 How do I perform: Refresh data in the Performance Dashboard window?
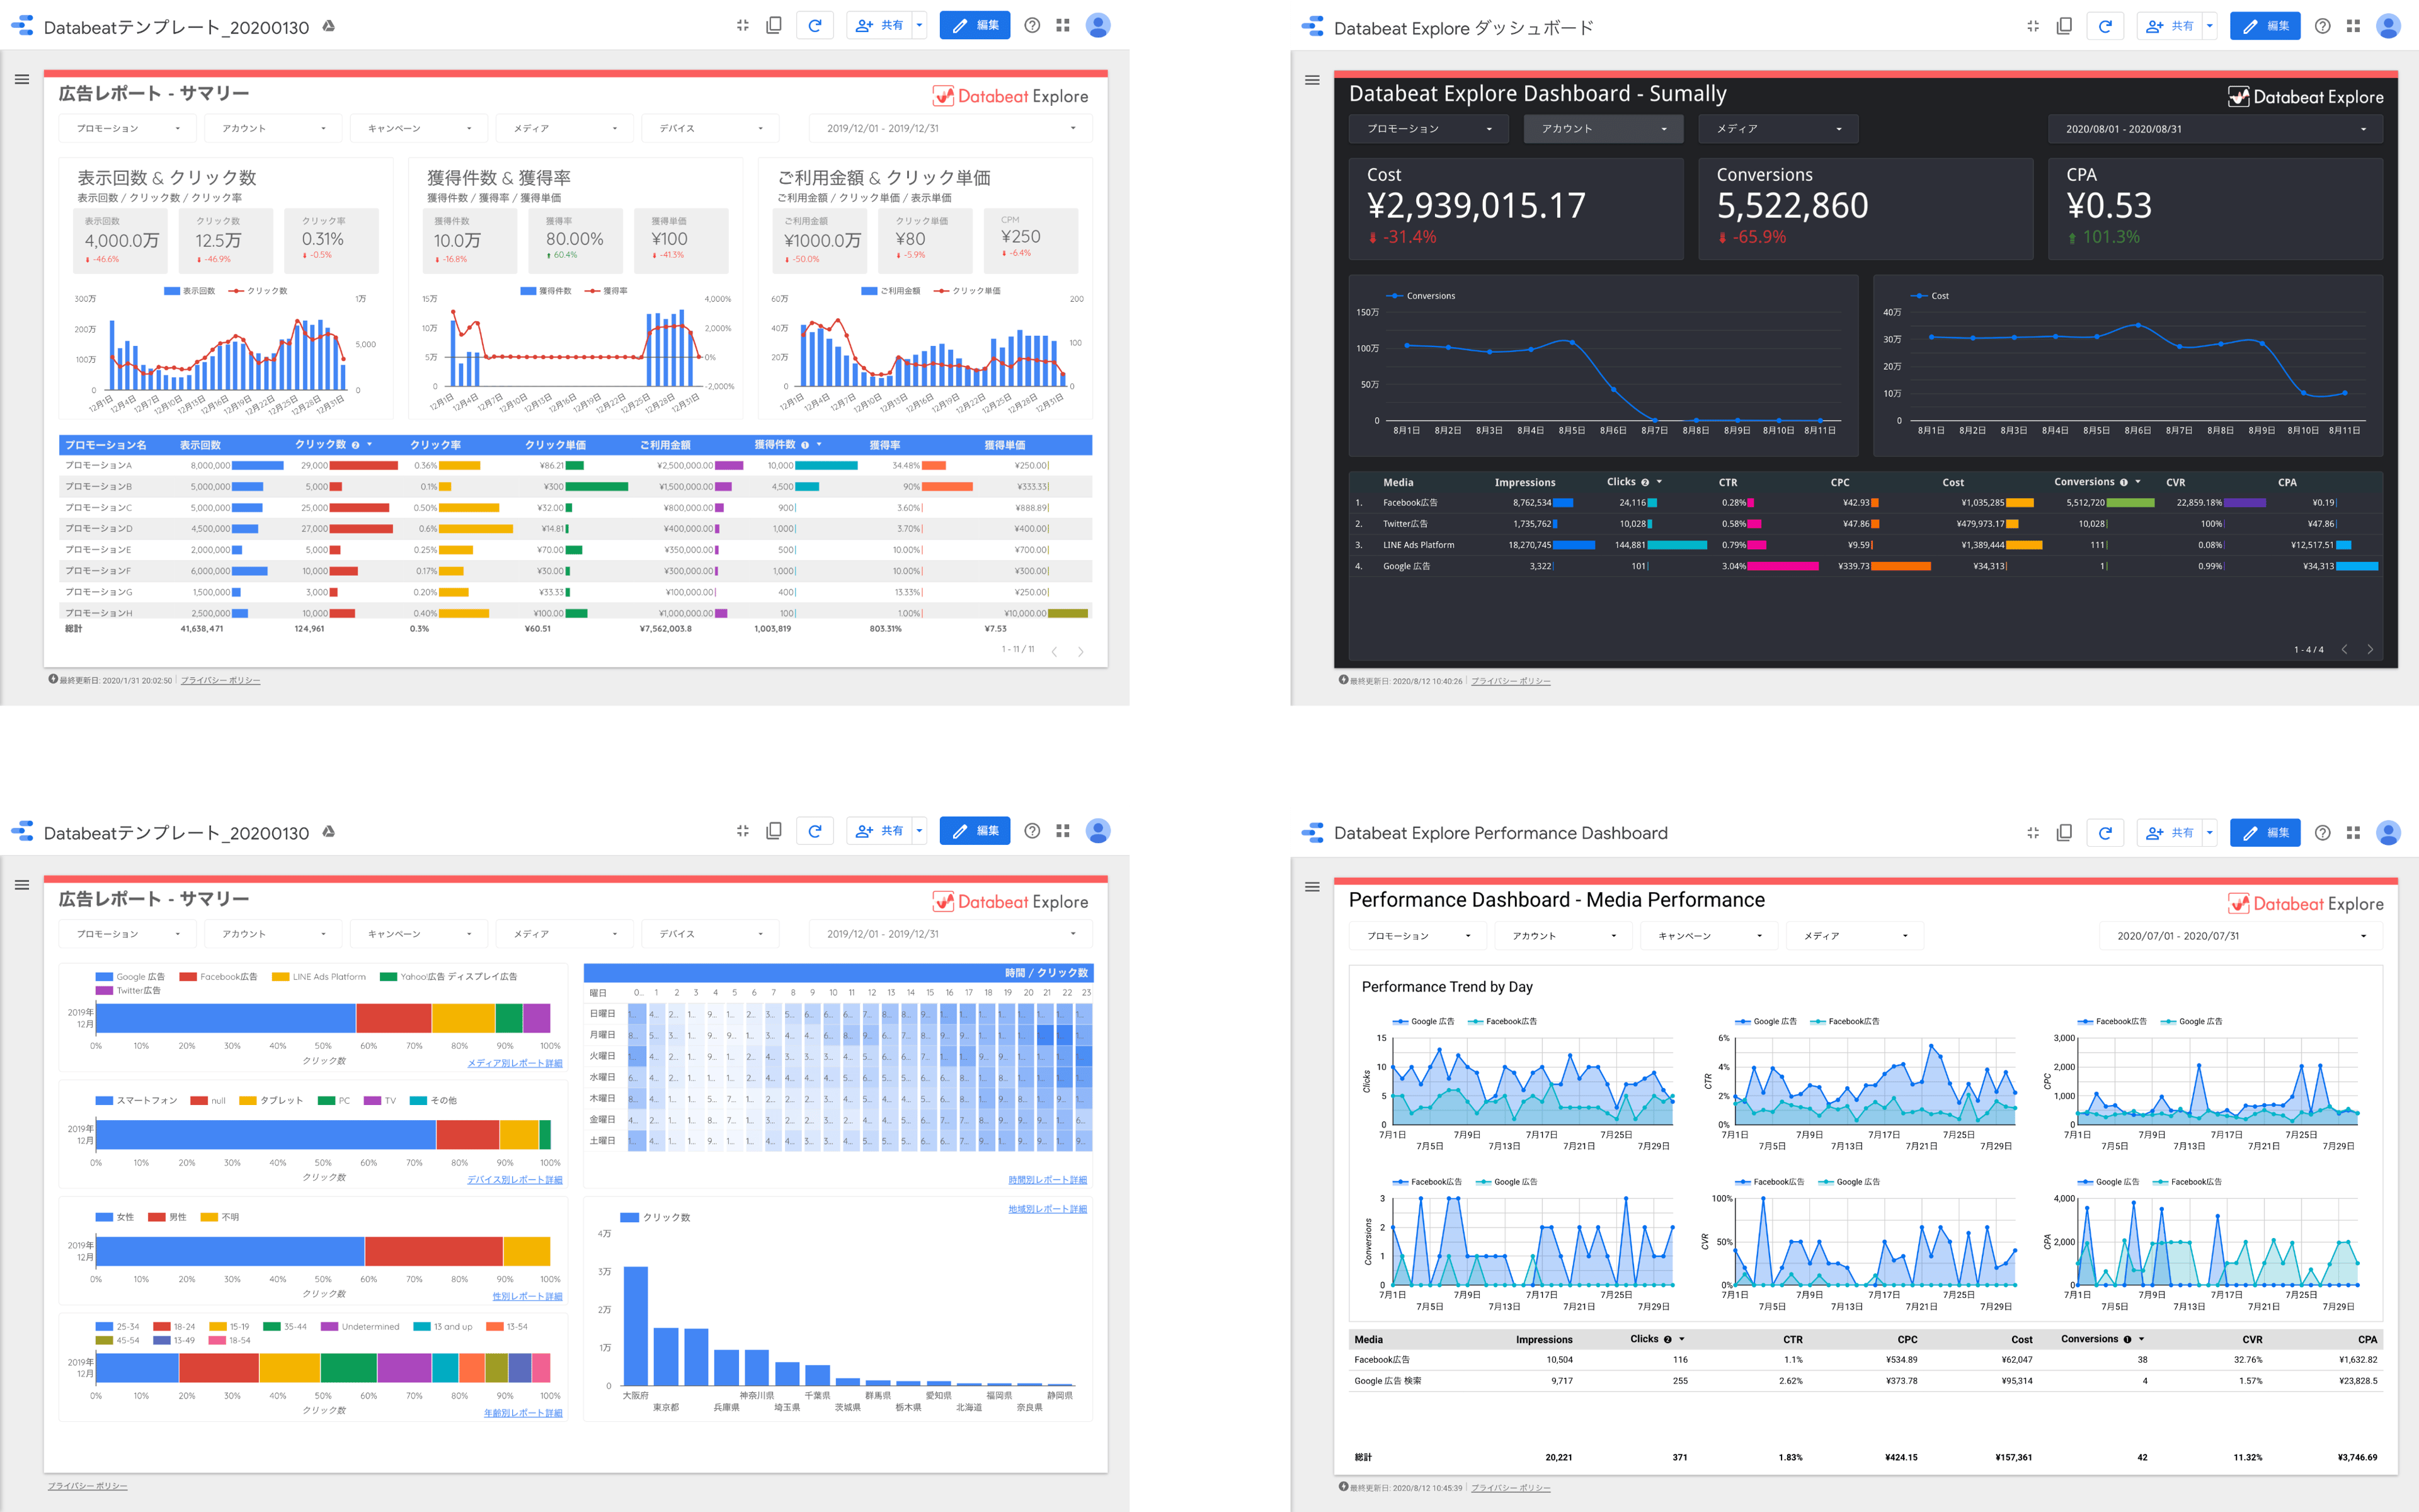2105,832
